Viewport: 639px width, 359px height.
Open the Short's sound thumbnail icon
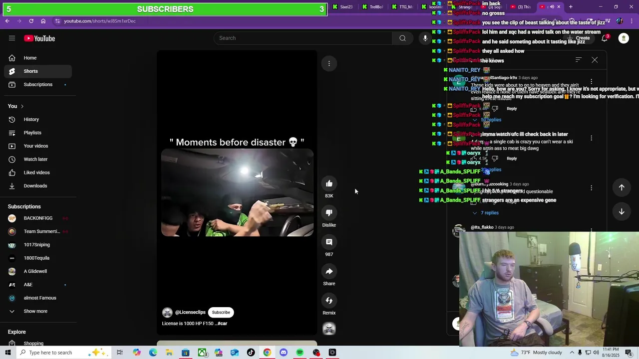pos(329,329)
